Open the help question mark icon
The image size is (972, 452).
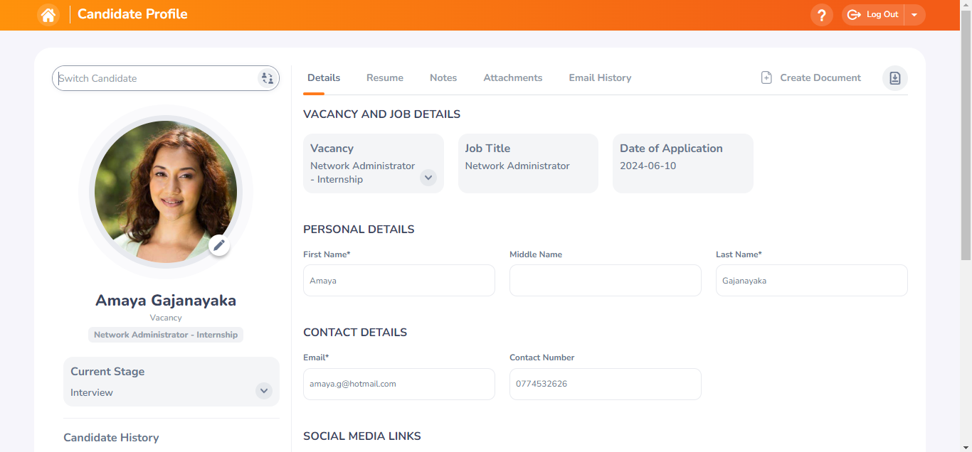[821, 14]
